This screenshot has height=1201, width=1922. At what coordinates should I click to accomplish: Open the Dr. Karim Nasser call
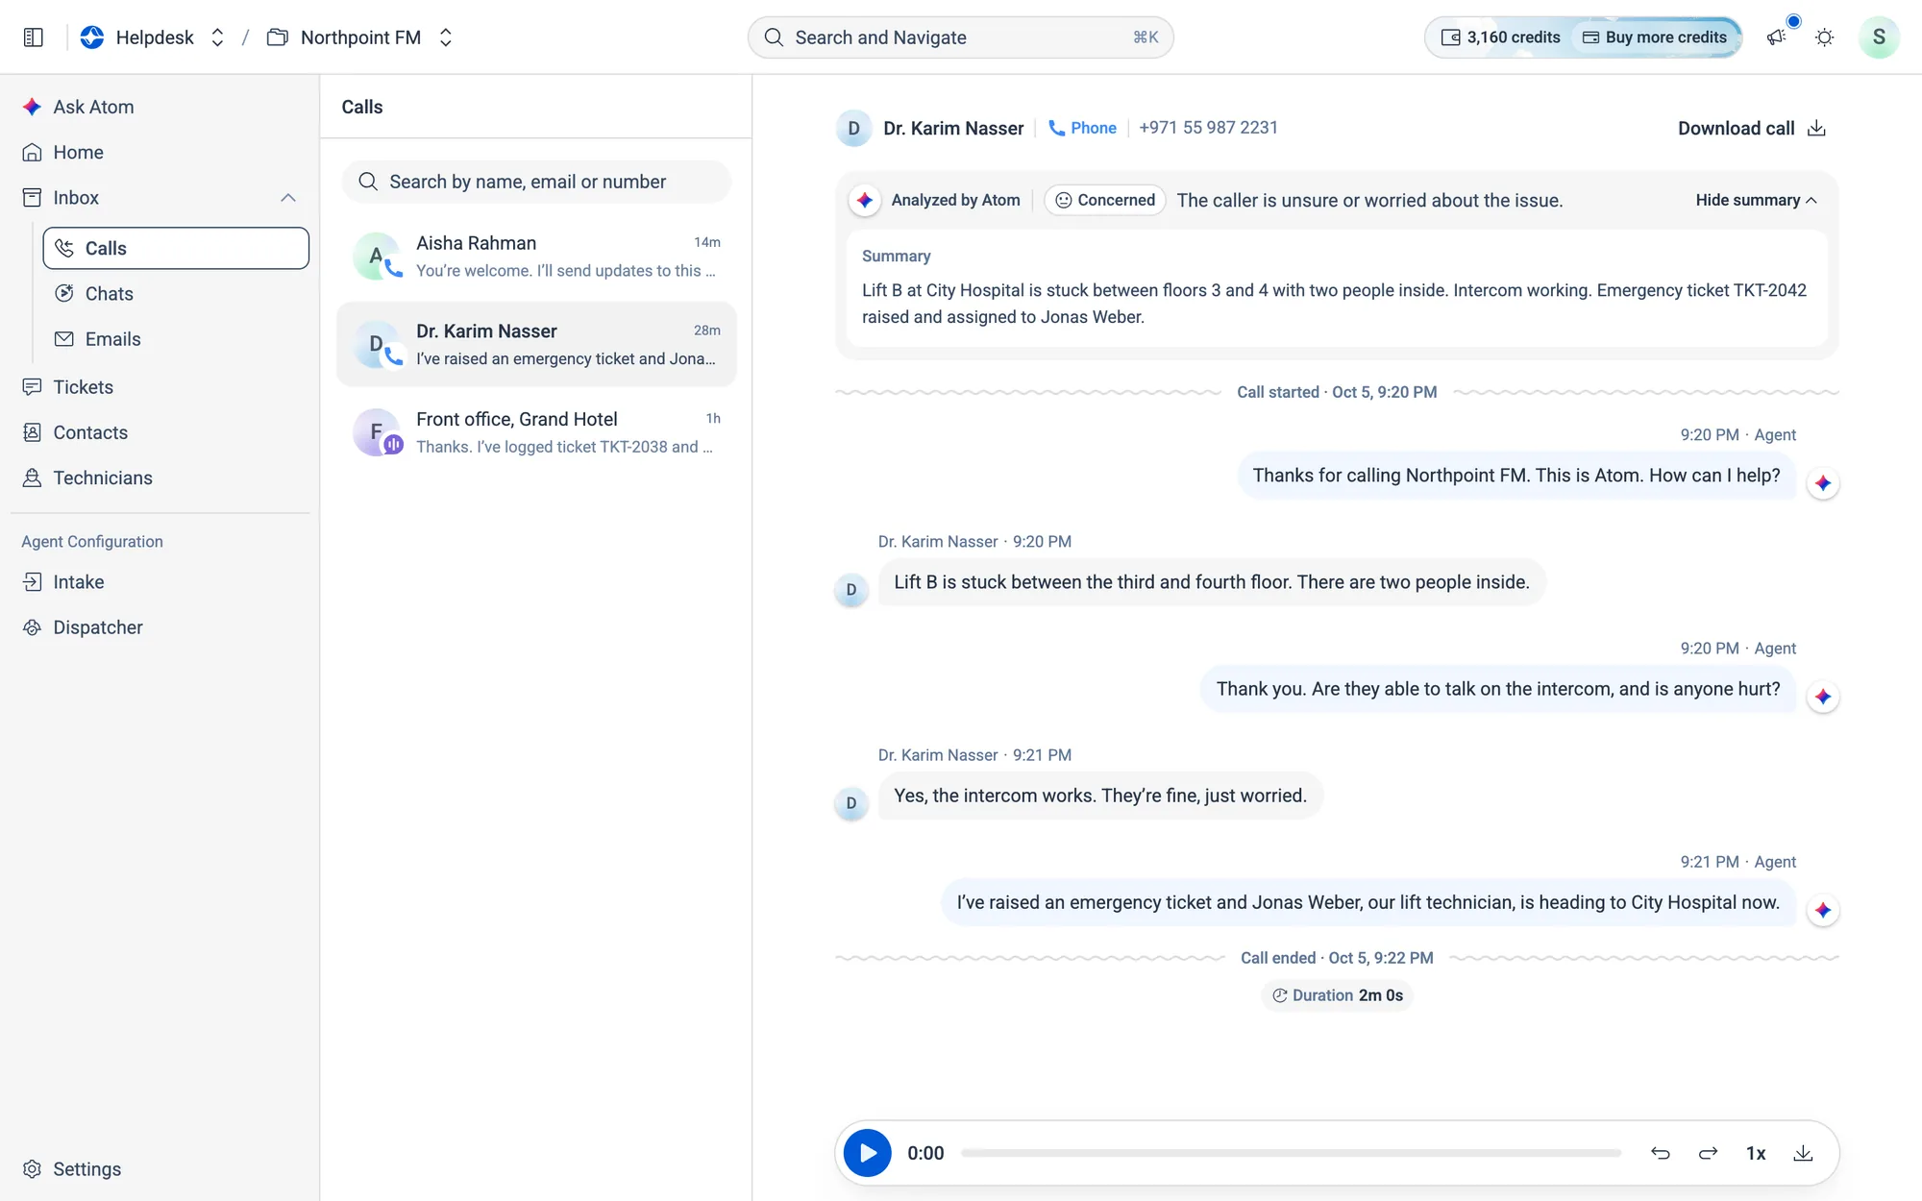(536, 344)
